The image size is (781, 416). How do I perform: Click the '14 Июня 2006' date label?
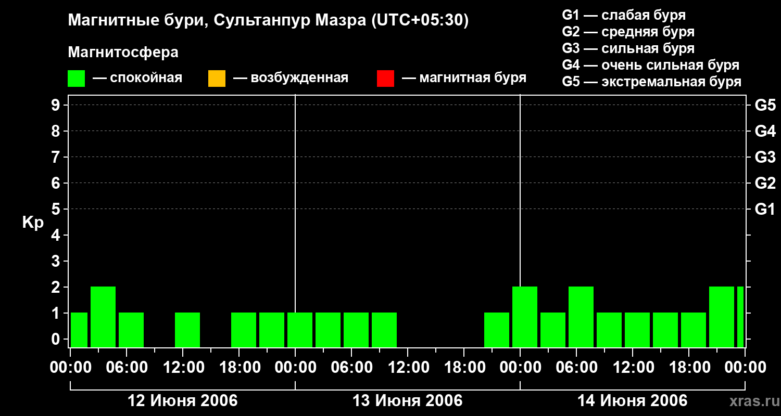pyautogui.click(x=632, y=401)
